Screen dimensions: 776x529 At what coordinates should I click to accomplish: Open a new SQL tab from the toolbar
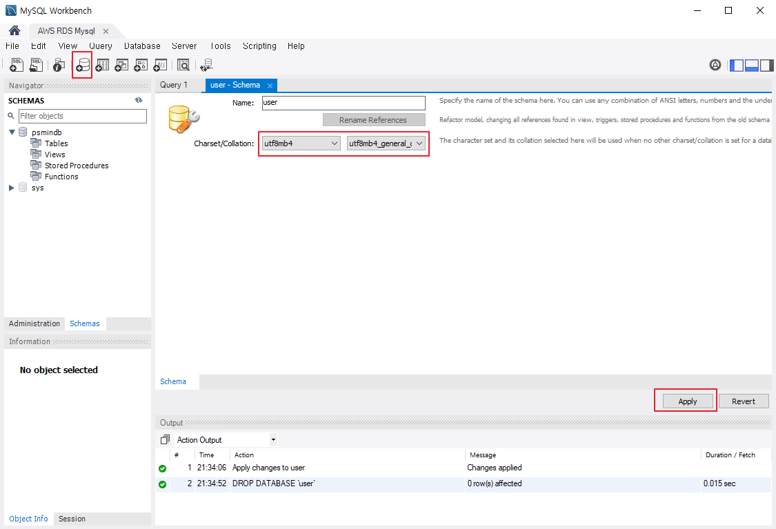[x=17, y=65]
